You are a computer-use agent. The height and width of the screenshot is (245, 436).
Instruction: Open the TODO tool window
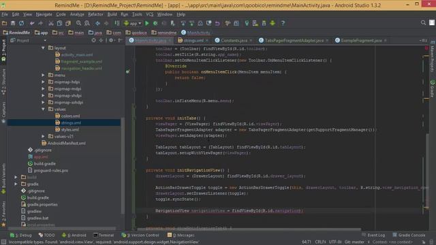[46, 235]
